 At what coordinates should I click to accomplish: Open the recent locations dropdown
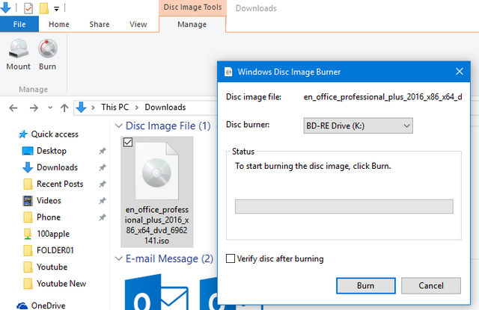pyautogui.click(x=50, y=108)
